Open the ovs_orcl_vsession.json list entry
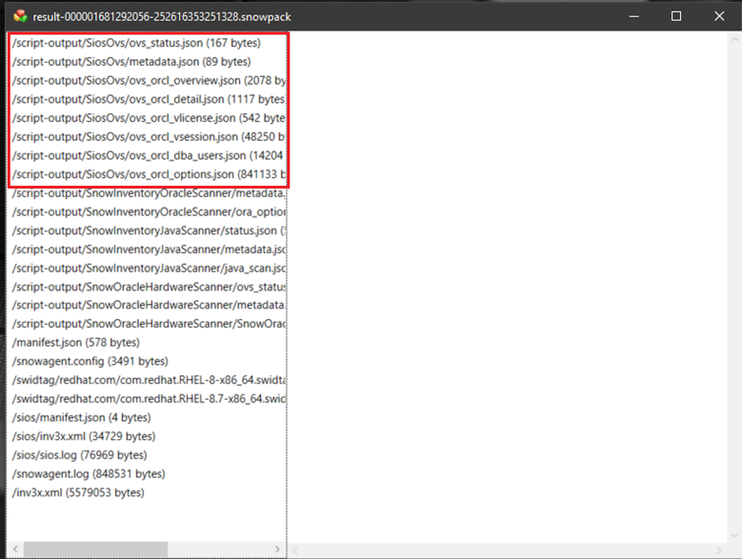 click(x=149, y=137)
